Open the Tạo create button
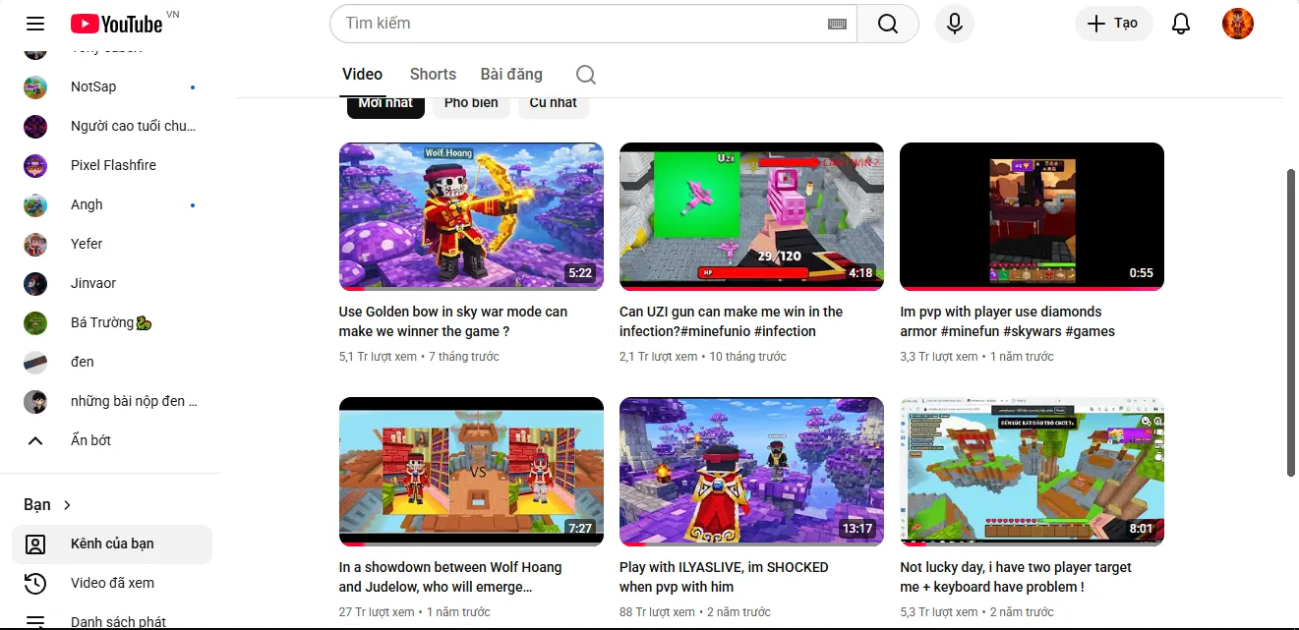The image size is (1299, 630). (x=1113, y=24)
